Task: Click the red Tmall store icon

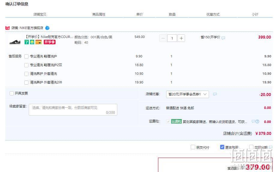Action: coord(7,28)
